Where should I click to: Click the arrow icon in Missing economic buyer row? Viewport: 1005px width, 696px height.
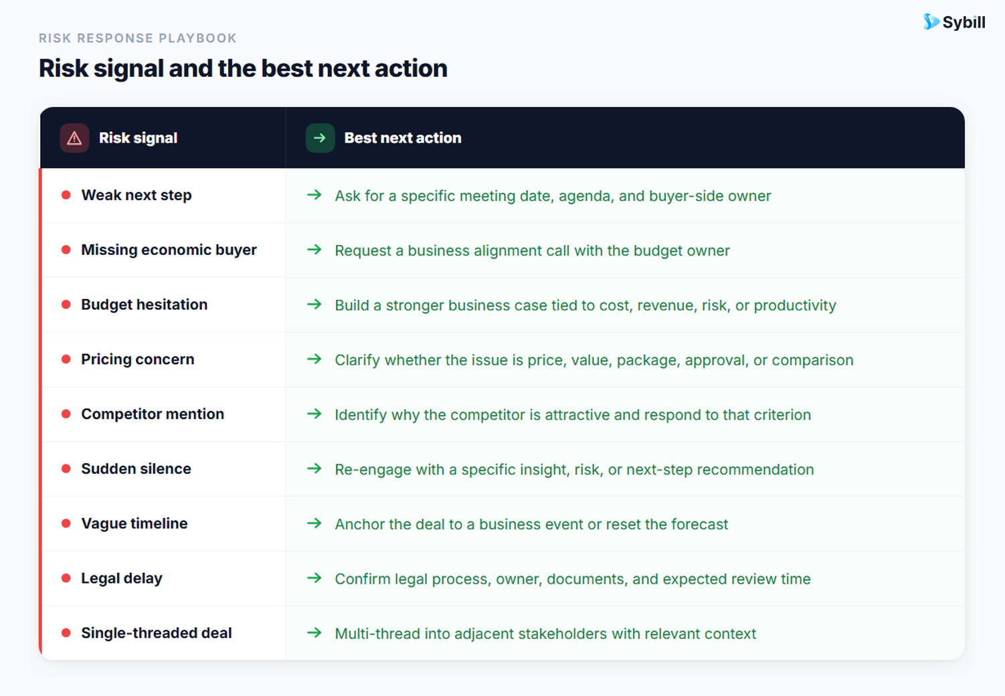(314, 250)
